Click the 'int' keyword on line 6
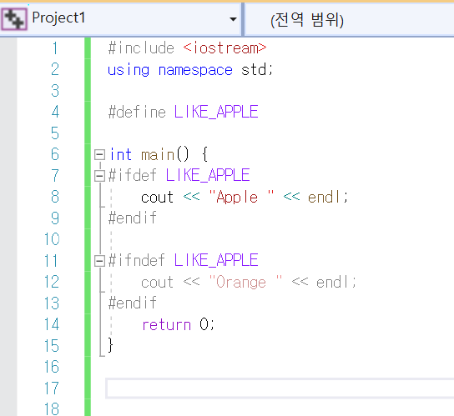 [121, 154]
